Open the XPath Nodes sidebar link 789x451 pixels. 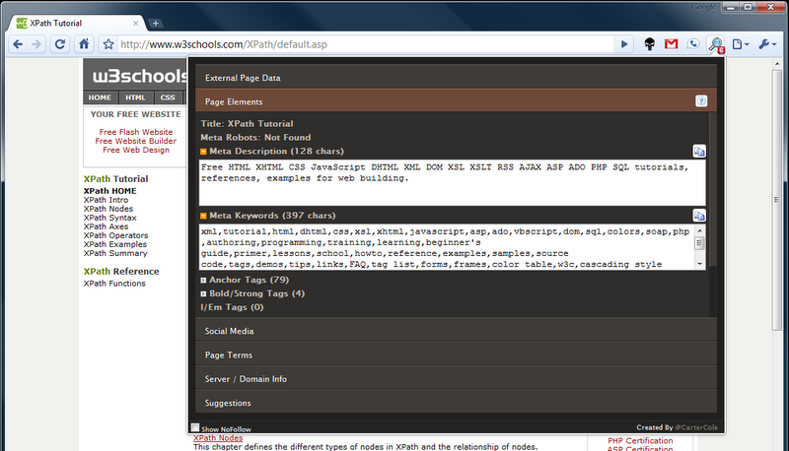pos(108,209)
